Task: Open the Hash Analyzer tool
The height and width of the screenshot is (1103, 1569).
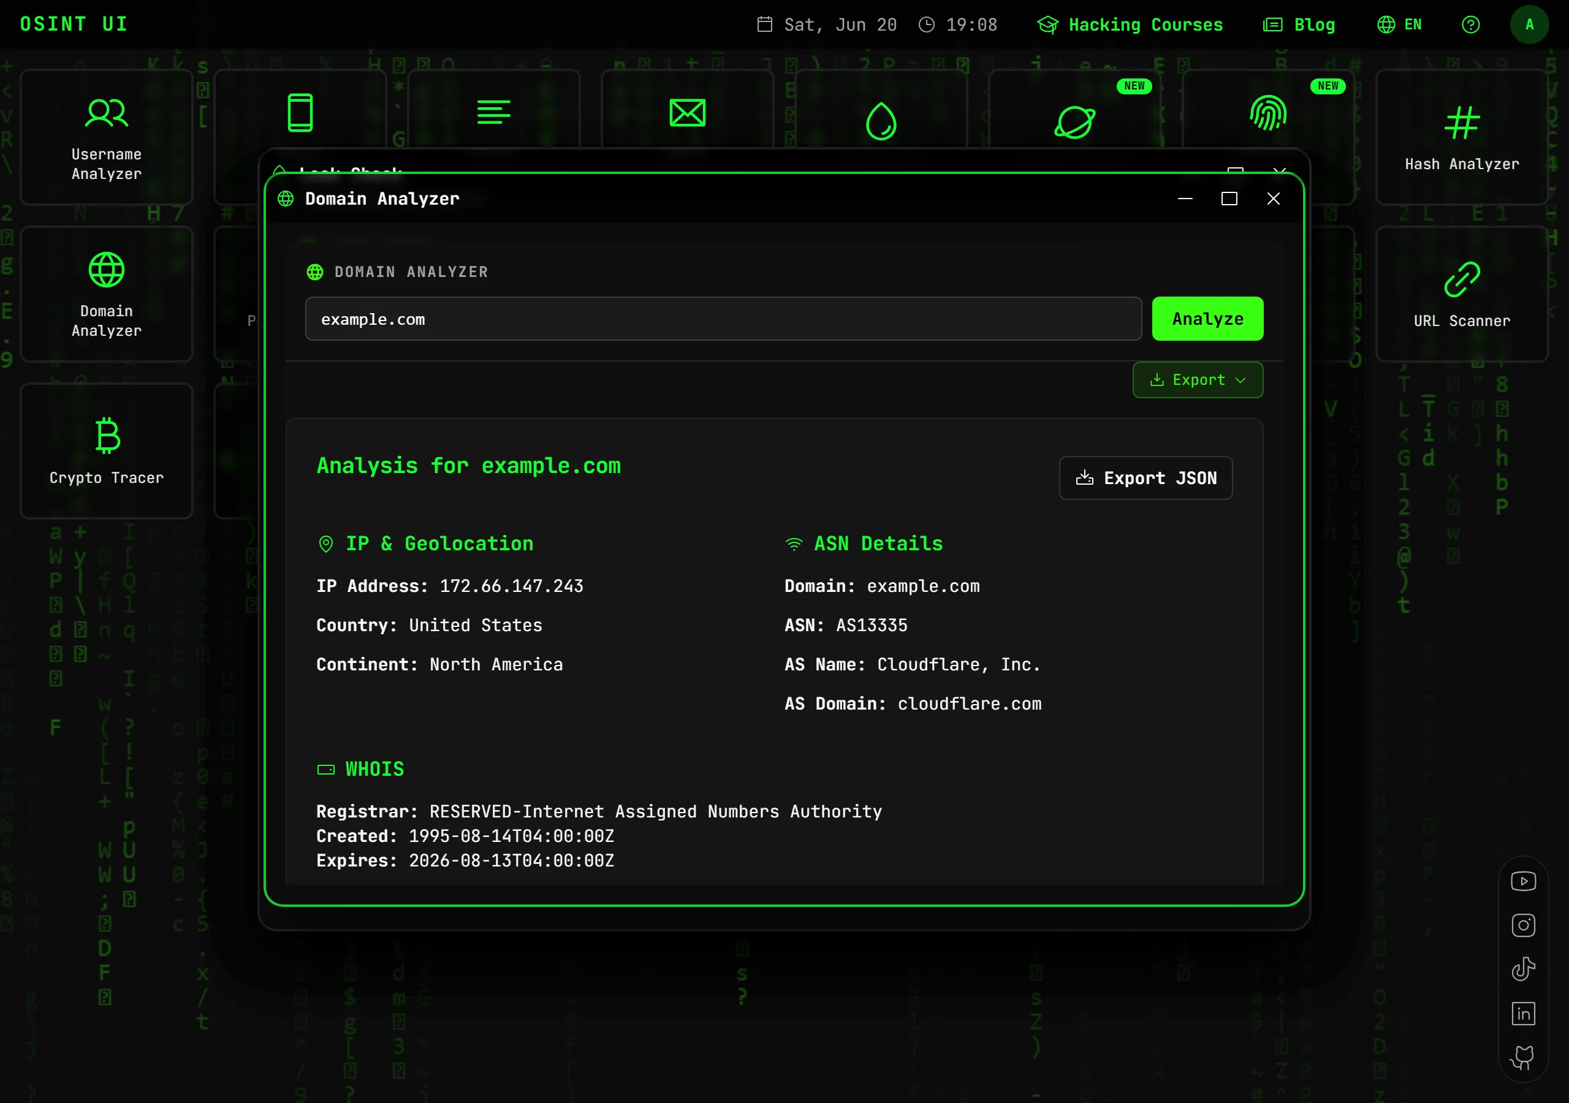Action: click(x=1461, y=137)
